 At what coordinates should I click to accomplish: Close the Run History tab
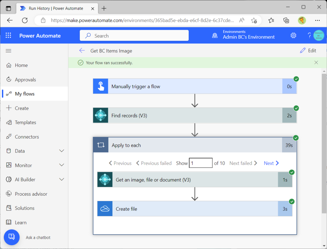click(93, 9)
